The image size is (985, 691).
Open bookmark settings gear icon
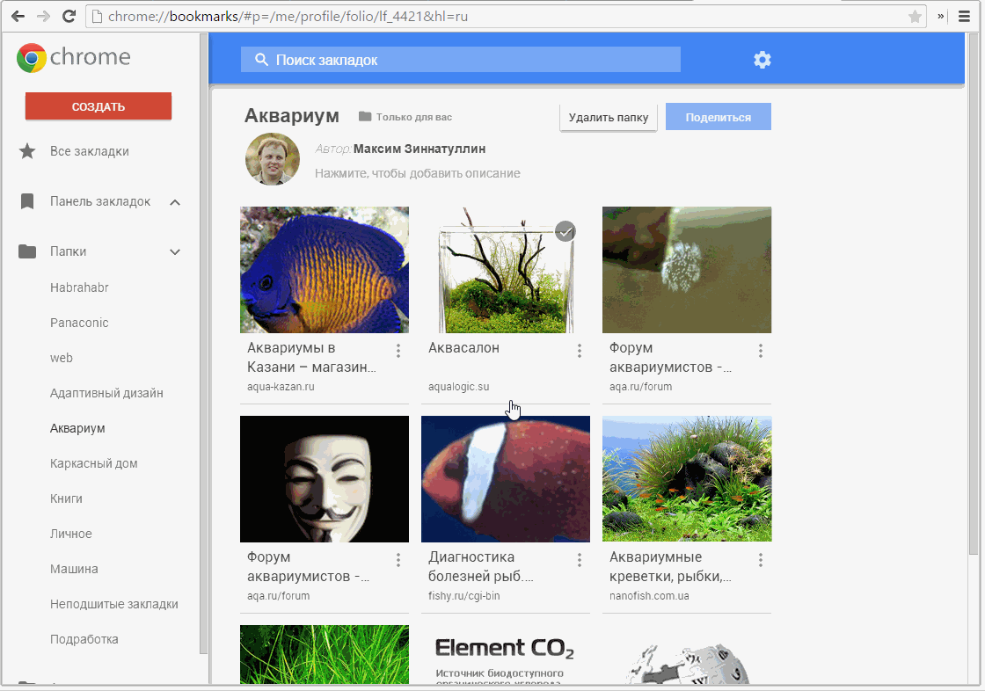[x=762, y=60]
